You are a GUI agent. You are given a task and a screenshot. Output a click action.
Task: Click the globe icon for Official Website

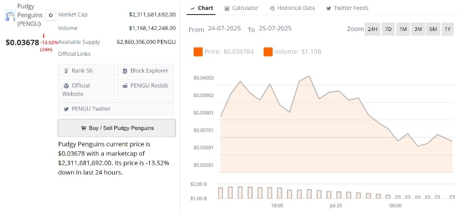pos(66,86)
